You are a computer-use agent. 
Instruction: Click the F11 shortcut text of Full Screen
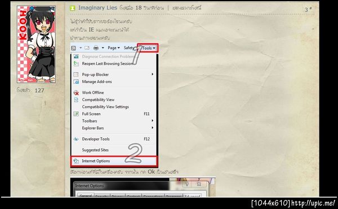click(x=146, y=114)
